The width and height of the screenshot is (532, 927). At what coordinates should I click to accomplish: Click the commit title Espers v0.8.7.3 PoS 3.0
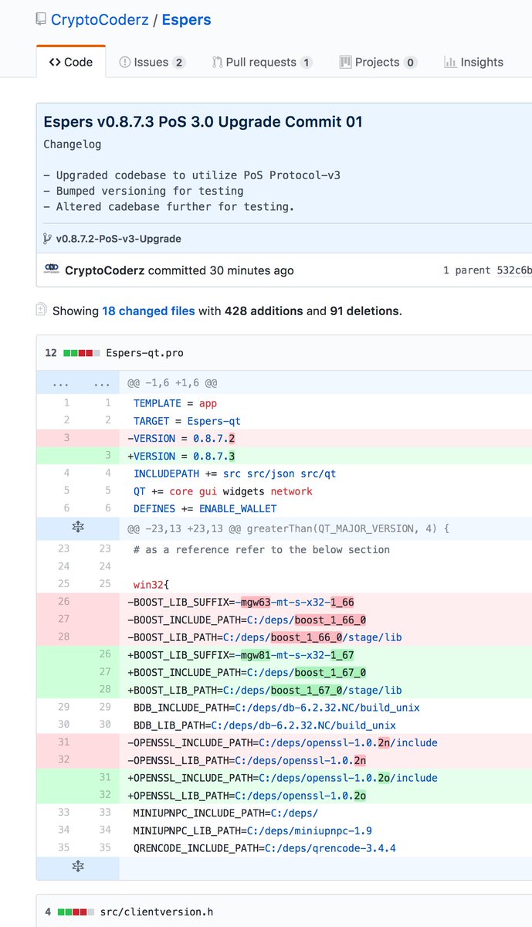(203, 121)
